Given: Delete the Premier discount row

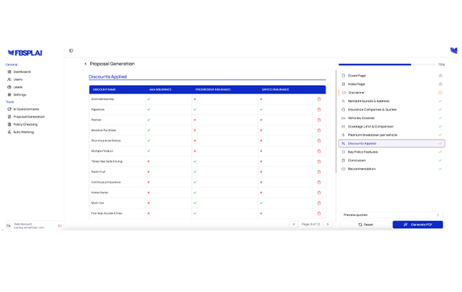Looking at the screenshot, I should pos(319,120).
